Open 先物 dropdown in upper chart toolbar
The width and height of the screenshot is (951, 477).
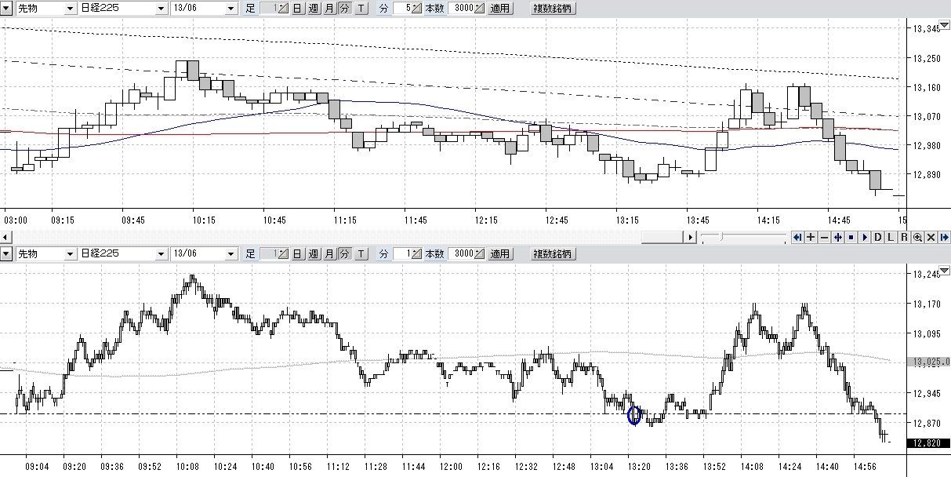pyautogui.click(x=71, y=9)
